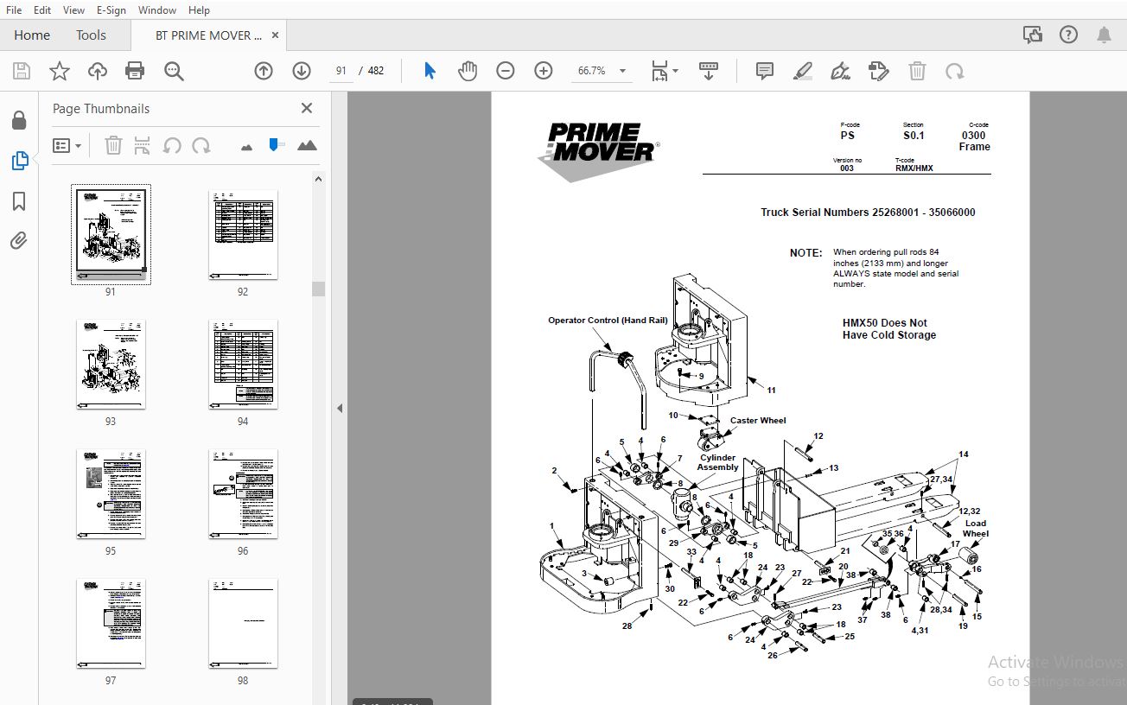Choose the Selection arrow tool

[x=430, y=71]
